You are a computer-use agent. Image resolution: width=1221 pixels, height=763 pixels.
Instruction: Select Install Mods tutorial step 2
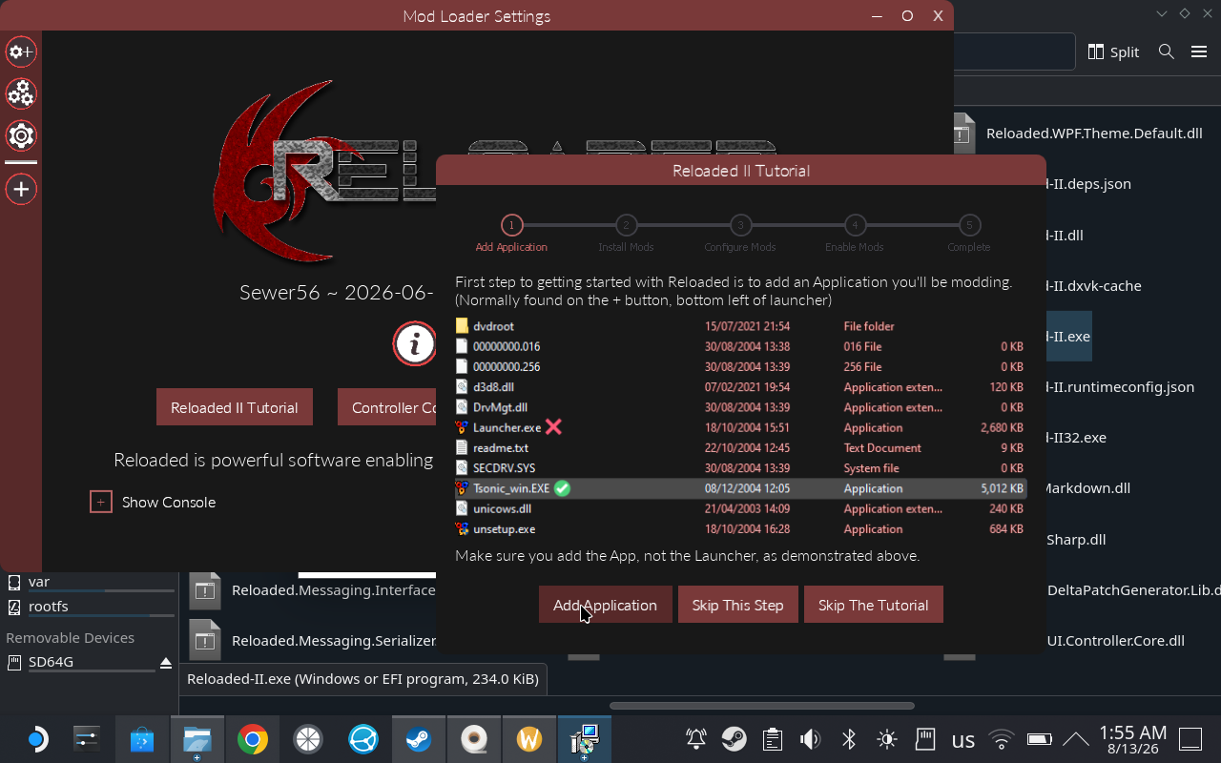pyautogui.click(x=626, y=225)
